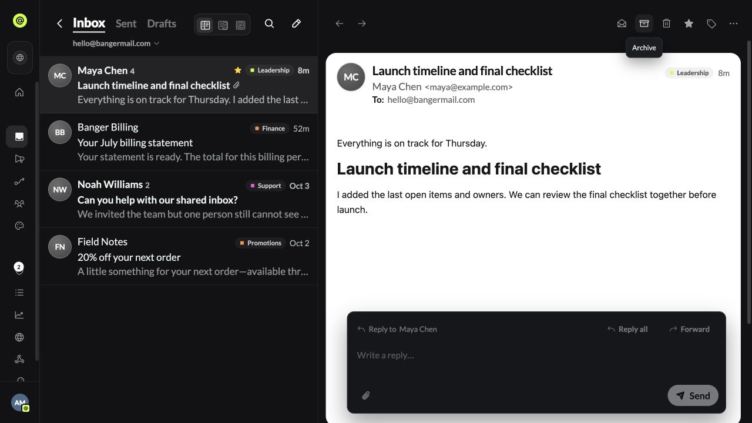Click into the Write a reply field

tap(536, 355)
